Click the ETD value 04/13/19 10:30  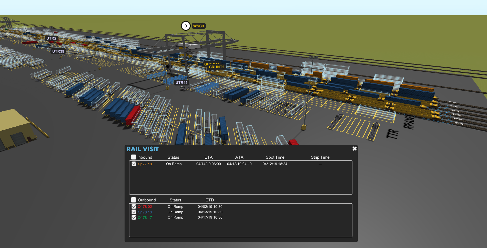(210, 212)
